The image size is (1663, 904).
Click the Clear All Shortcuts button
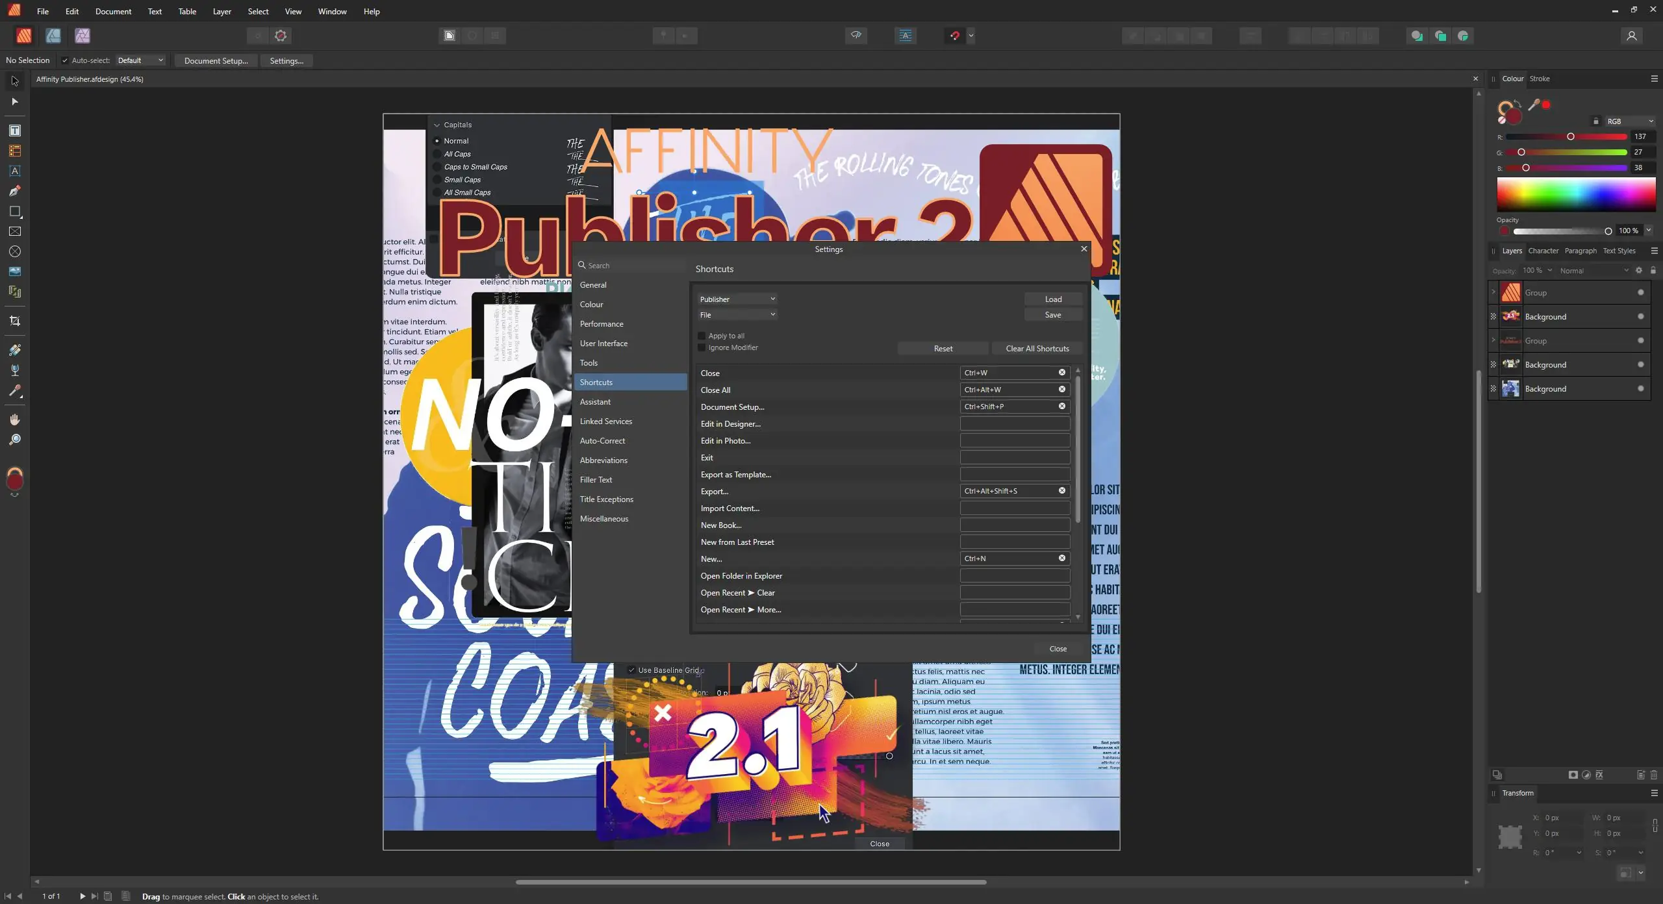click(1037, 349)
